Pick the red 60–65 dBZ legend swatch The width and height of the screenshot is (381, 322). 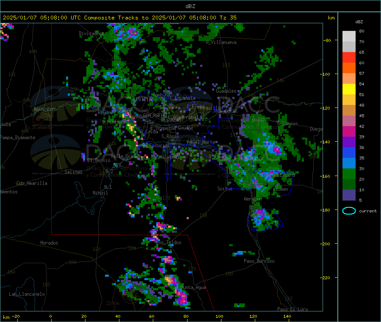(349, 57)
